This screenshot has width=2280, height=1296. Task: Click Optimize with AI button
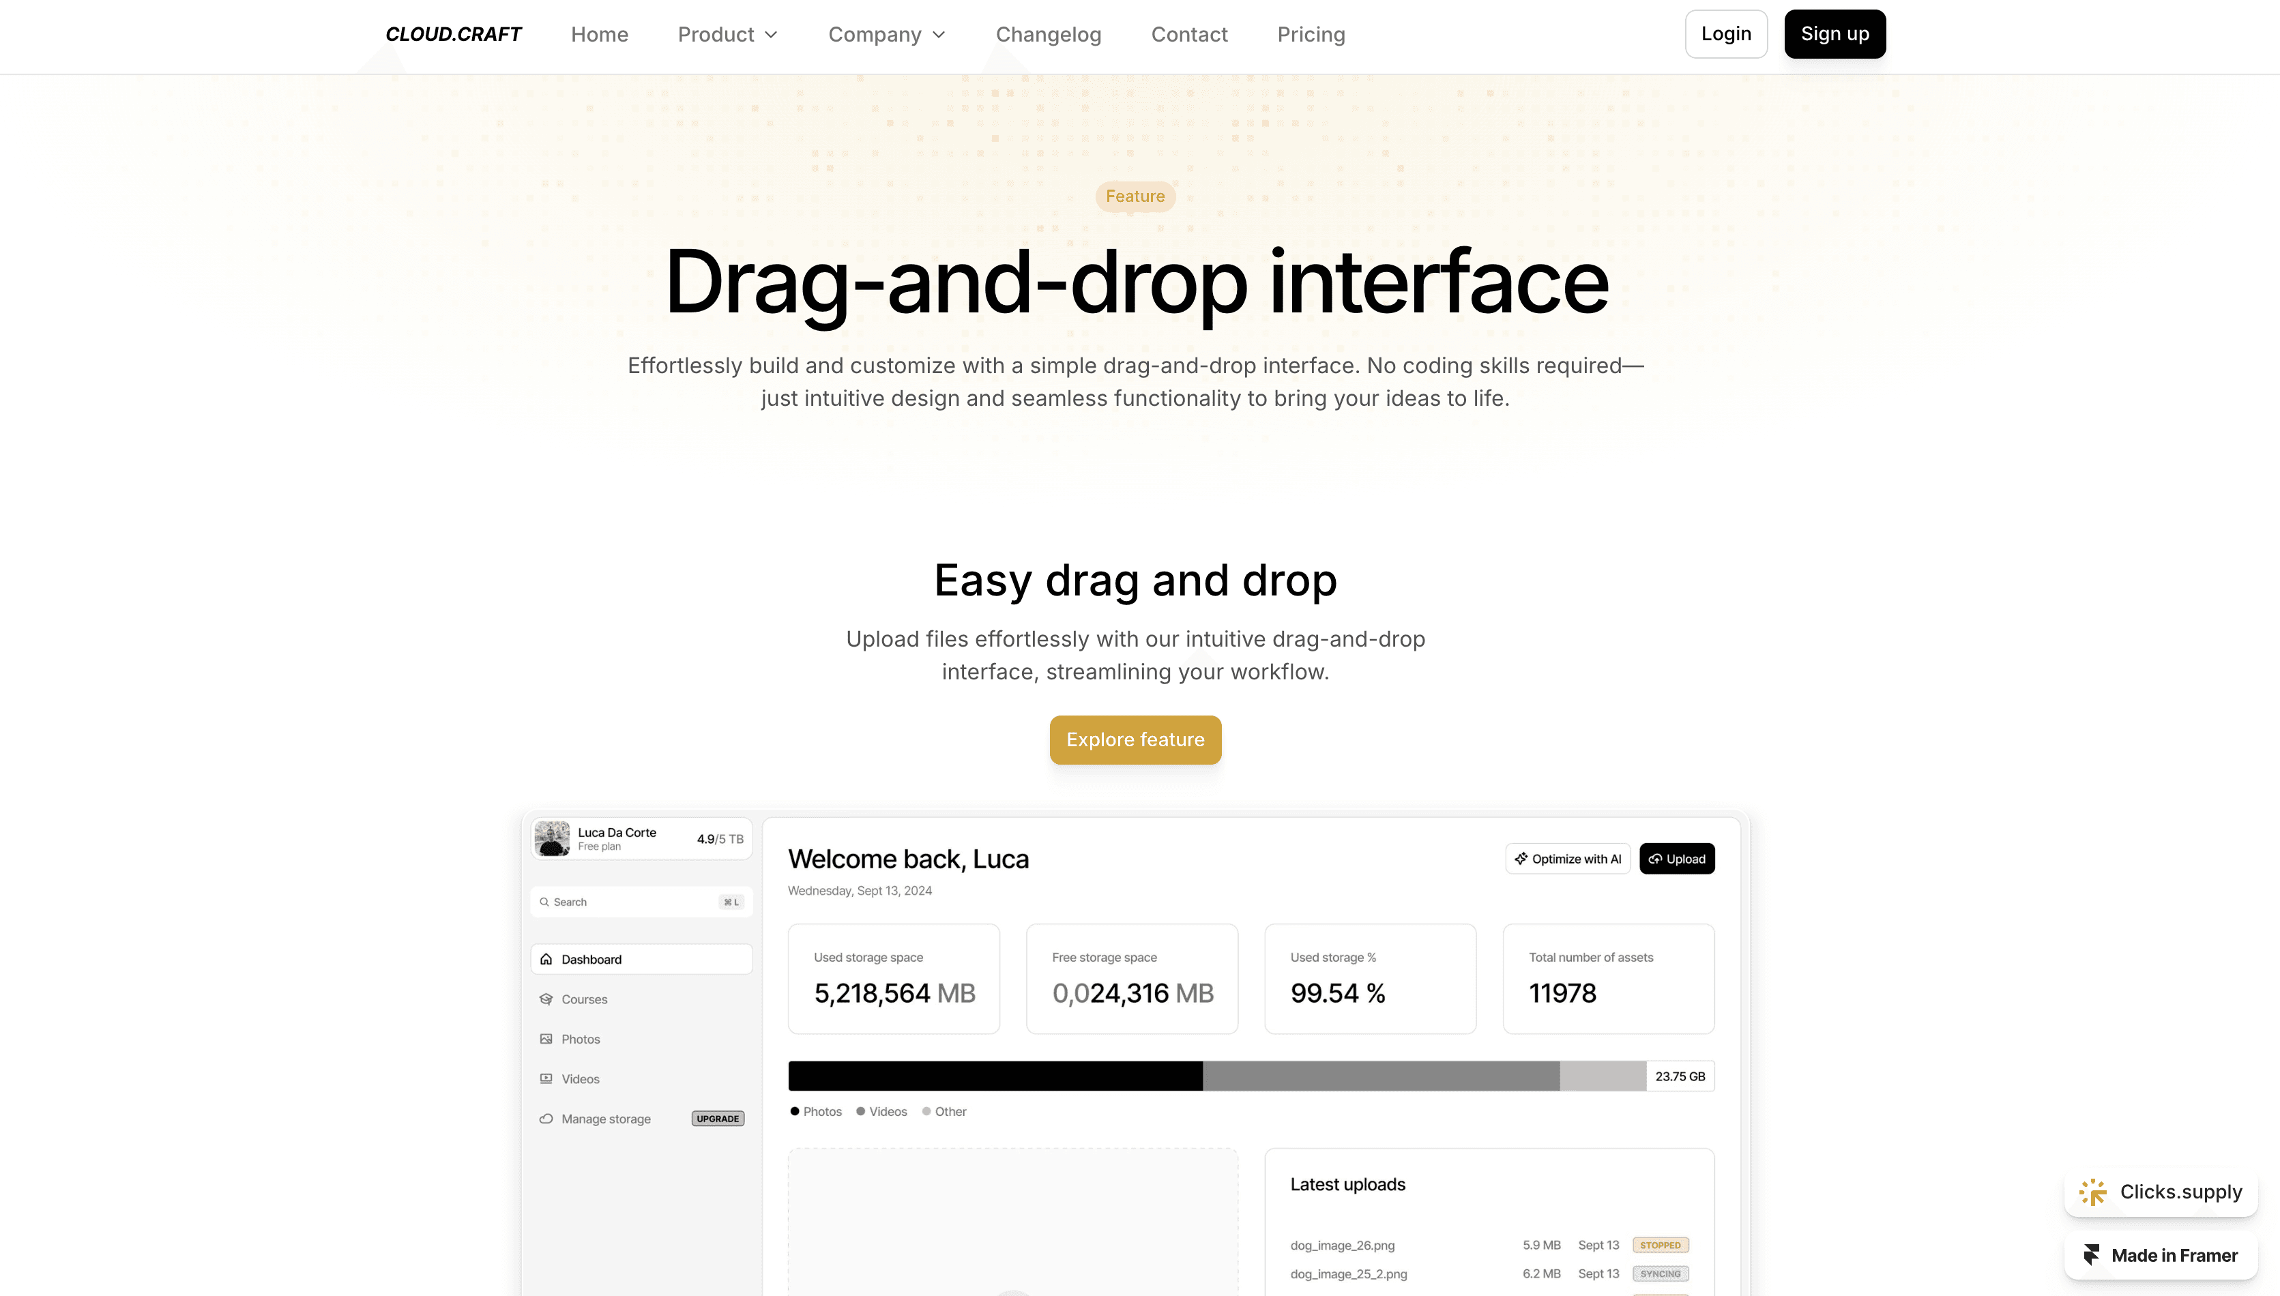pyautogui.click(x=1567, y=859)
